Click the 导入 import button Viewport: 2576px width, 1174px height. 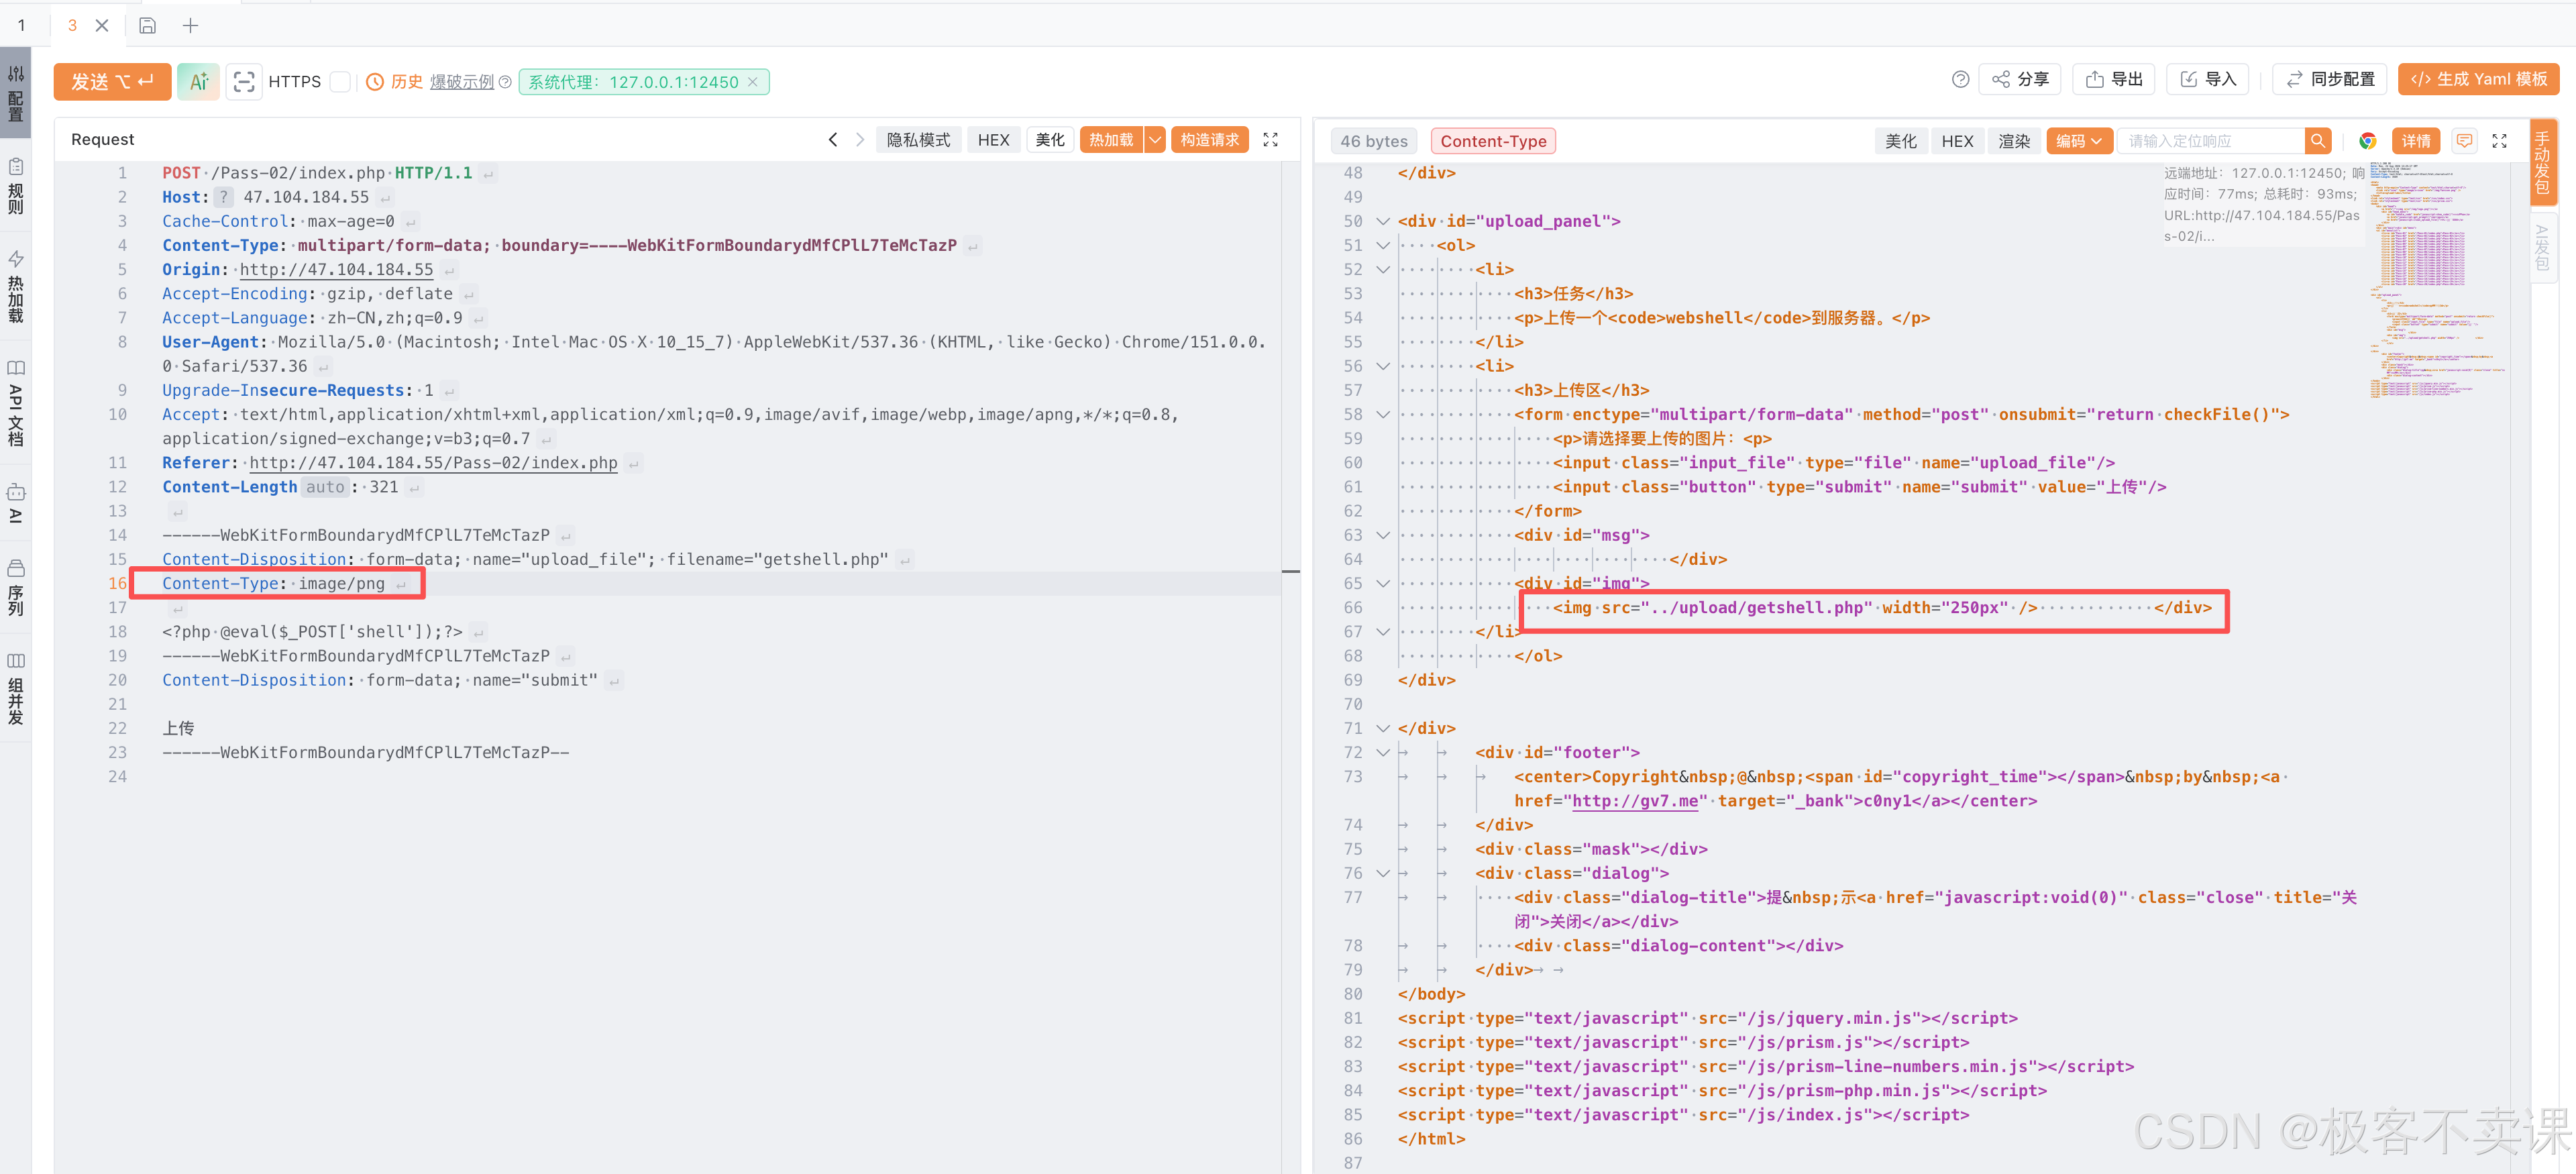tap(2208, 79)
